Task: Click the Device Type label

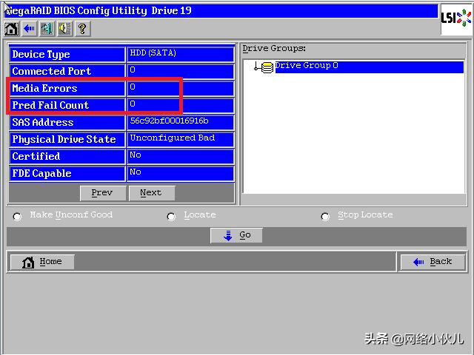Action: tap(41, 54)
